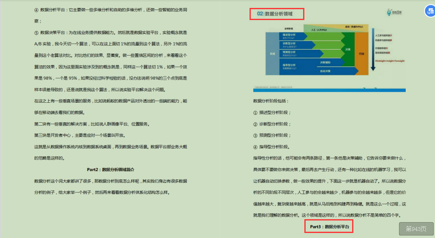Click the list item '① 描述型分析阶段;'
Viewport: 435px width, 238px height.
coord(272,113)
